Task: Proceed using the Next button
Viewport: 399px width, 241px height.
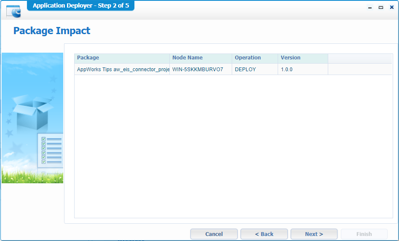Action: (314, 234)
